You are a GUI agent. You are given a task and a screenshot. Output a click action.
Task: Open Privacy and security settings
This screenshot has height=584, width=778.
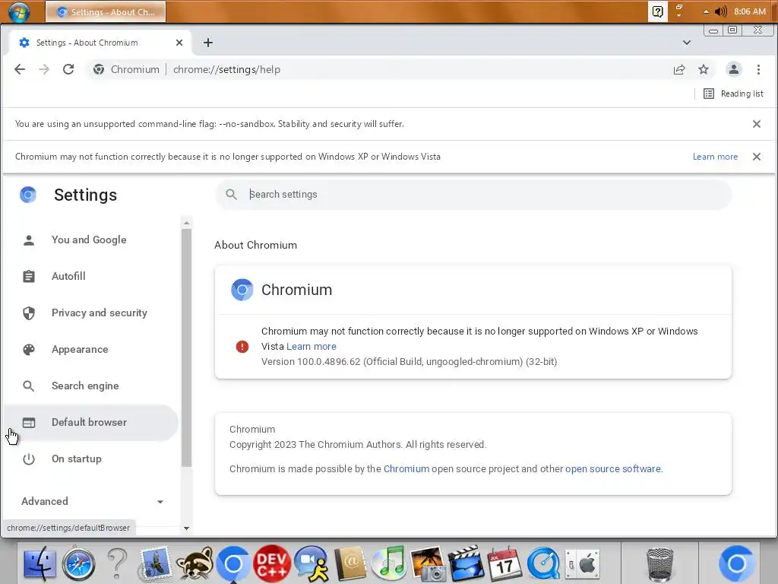tap(91, 313)
